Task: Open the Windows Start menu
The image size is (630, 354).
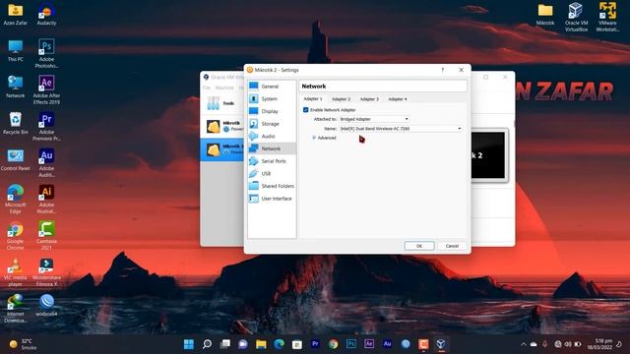Action: [x=188, y=344]
